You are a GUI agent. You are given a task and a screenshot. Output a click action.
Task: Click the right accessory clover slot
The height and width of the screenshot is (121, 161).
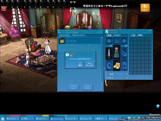tap(124, 41)
